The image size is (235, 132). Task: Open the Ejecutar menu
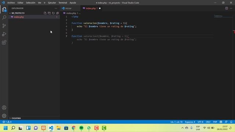point(52,3)
